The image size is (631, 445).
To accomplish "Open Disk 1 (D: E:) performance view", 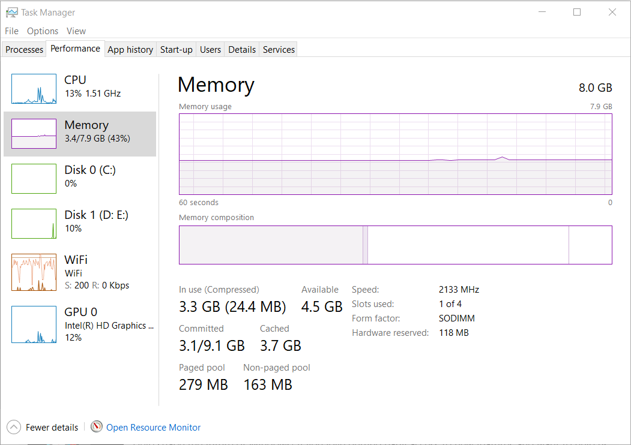I will pos(34,223).
